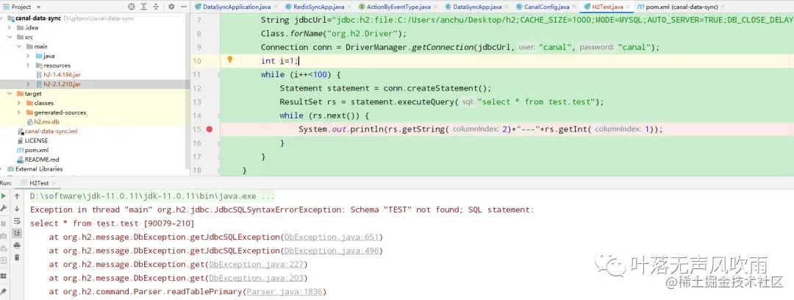Click the down arrow to next stack trace
The image size is (794, 300).
point(17,208)
